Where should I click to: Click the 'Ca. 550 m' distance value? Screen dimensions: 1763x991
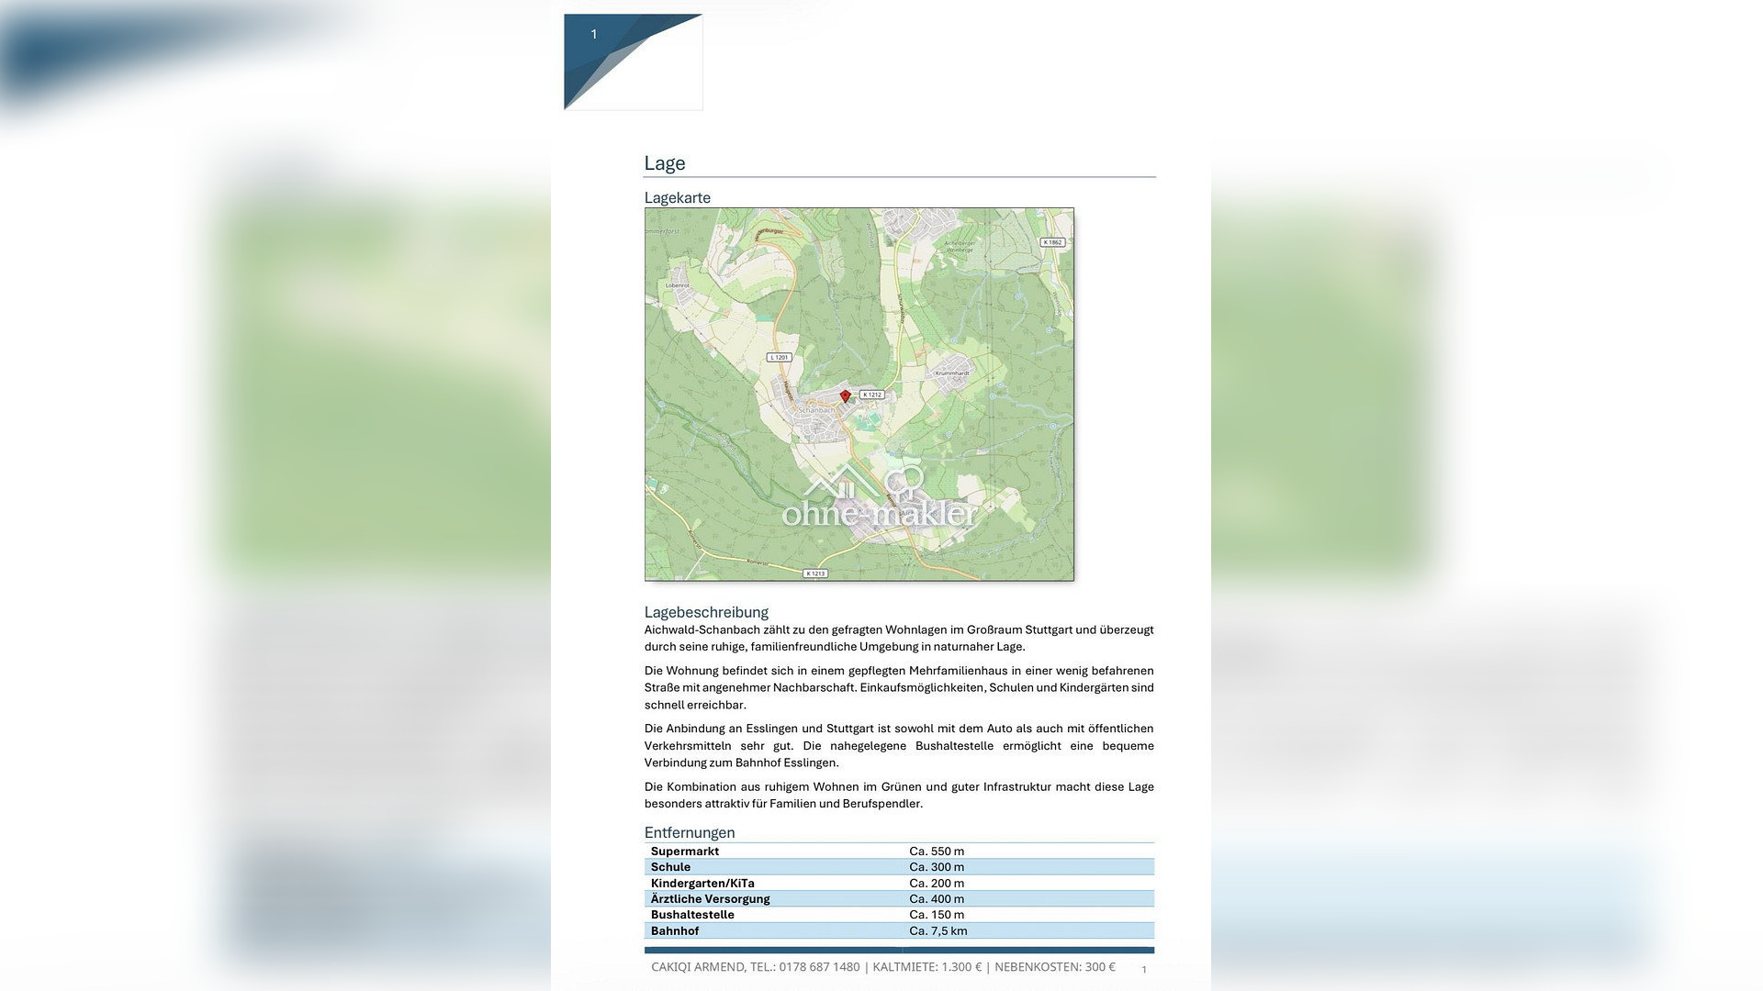point(937,852)
